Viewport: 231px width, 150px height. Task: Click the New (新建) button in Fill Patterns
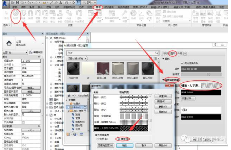(x=163, y=96)
